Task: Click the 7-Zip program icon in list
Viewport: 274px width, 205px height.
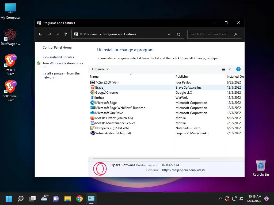Action: 92,82
